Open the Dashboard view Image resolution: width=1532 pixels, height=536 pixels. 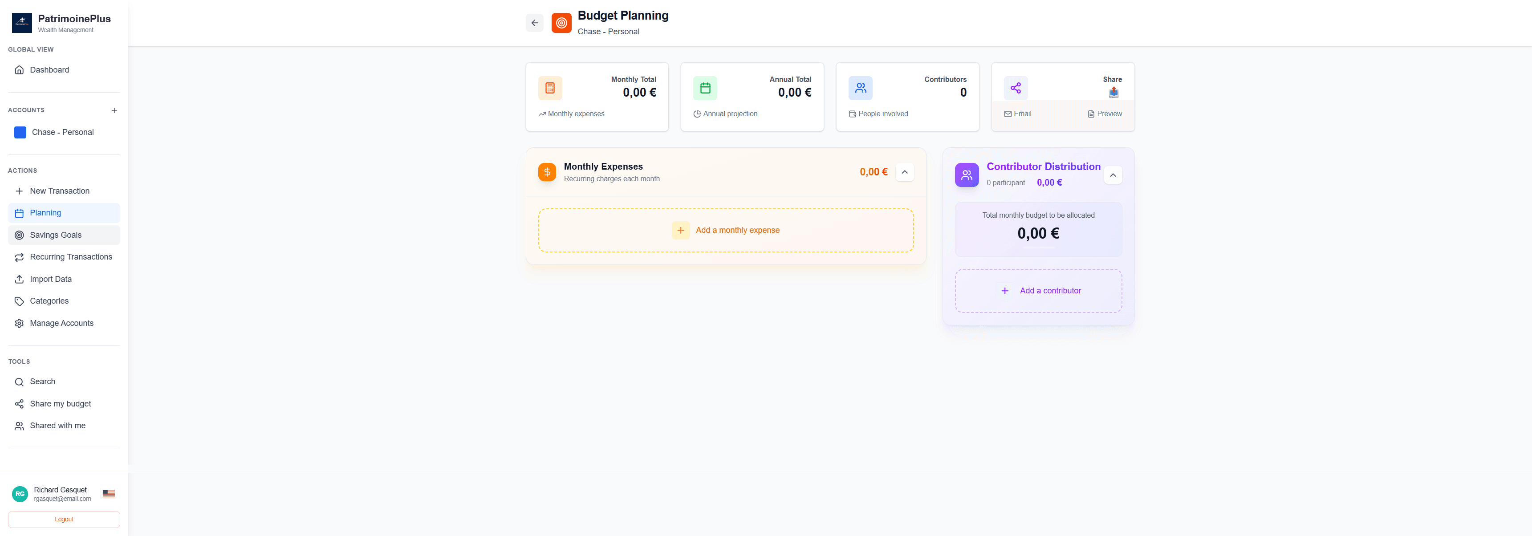[49, 69]
